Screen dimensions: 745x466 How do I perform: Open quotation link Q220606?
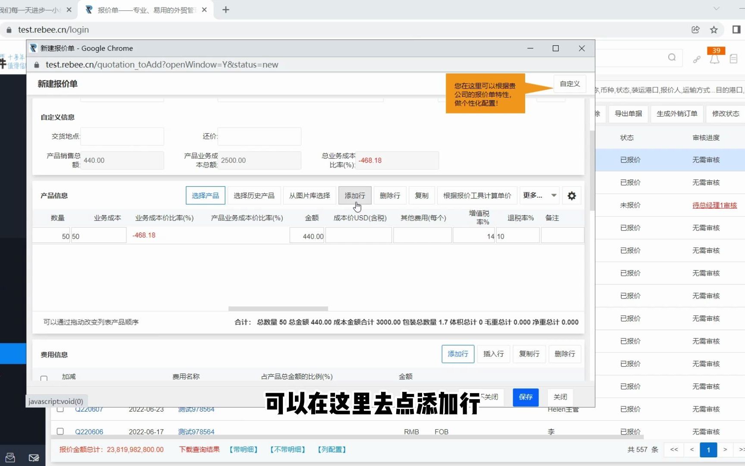tap(89, 431)
